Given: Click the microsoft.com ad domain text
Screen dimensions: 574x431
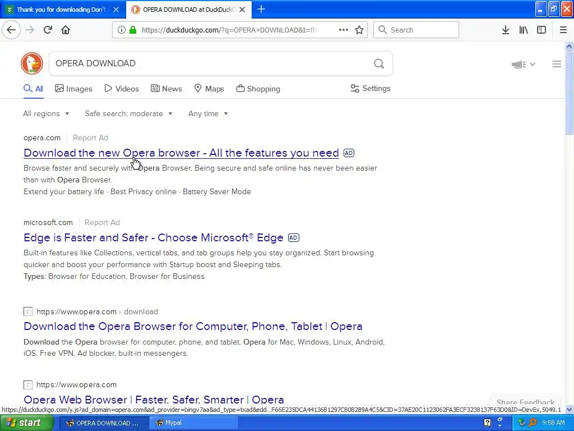Looking at the screenshot, I should pyautogui.click(x=48, y=222).
